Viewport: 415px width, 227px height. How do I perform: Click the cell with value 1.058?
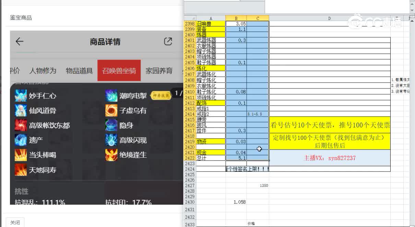[236, 202]
